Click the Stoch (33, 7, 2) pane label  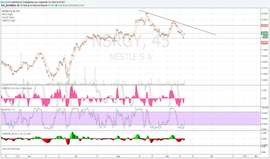point(8,110)
